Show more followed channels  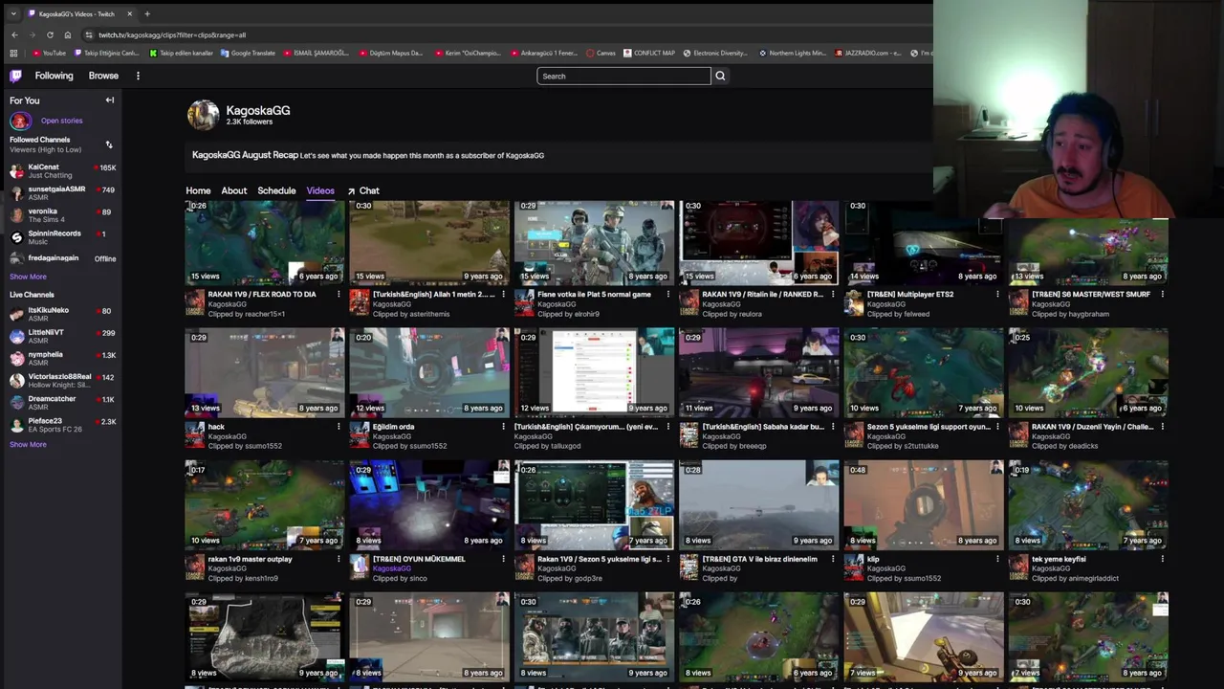click(28, 277)
